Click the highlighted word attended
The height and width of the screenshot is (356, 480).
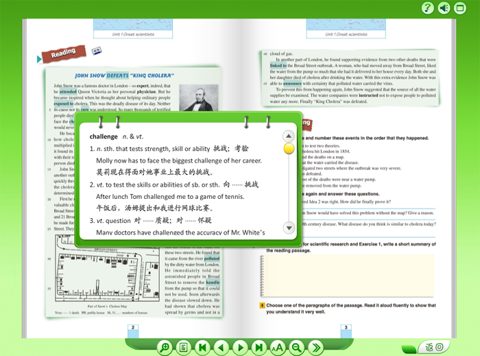point(68,91)
